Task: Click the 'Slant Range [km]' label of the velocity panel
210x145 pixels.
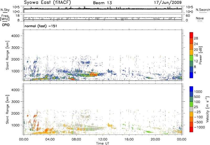Action: point(7,109)
